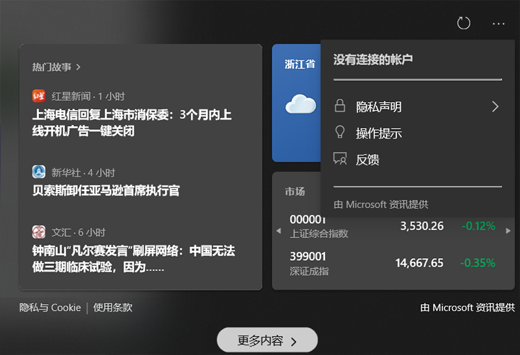Open the 使用条款 link
The height and width of the screenshot is (355, 520).
coord(112,308)
